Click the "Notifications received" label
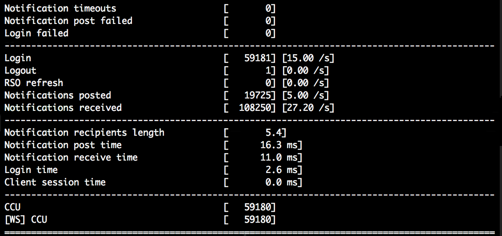The height and width of the screenshot is (236, 502). point(63,108)
